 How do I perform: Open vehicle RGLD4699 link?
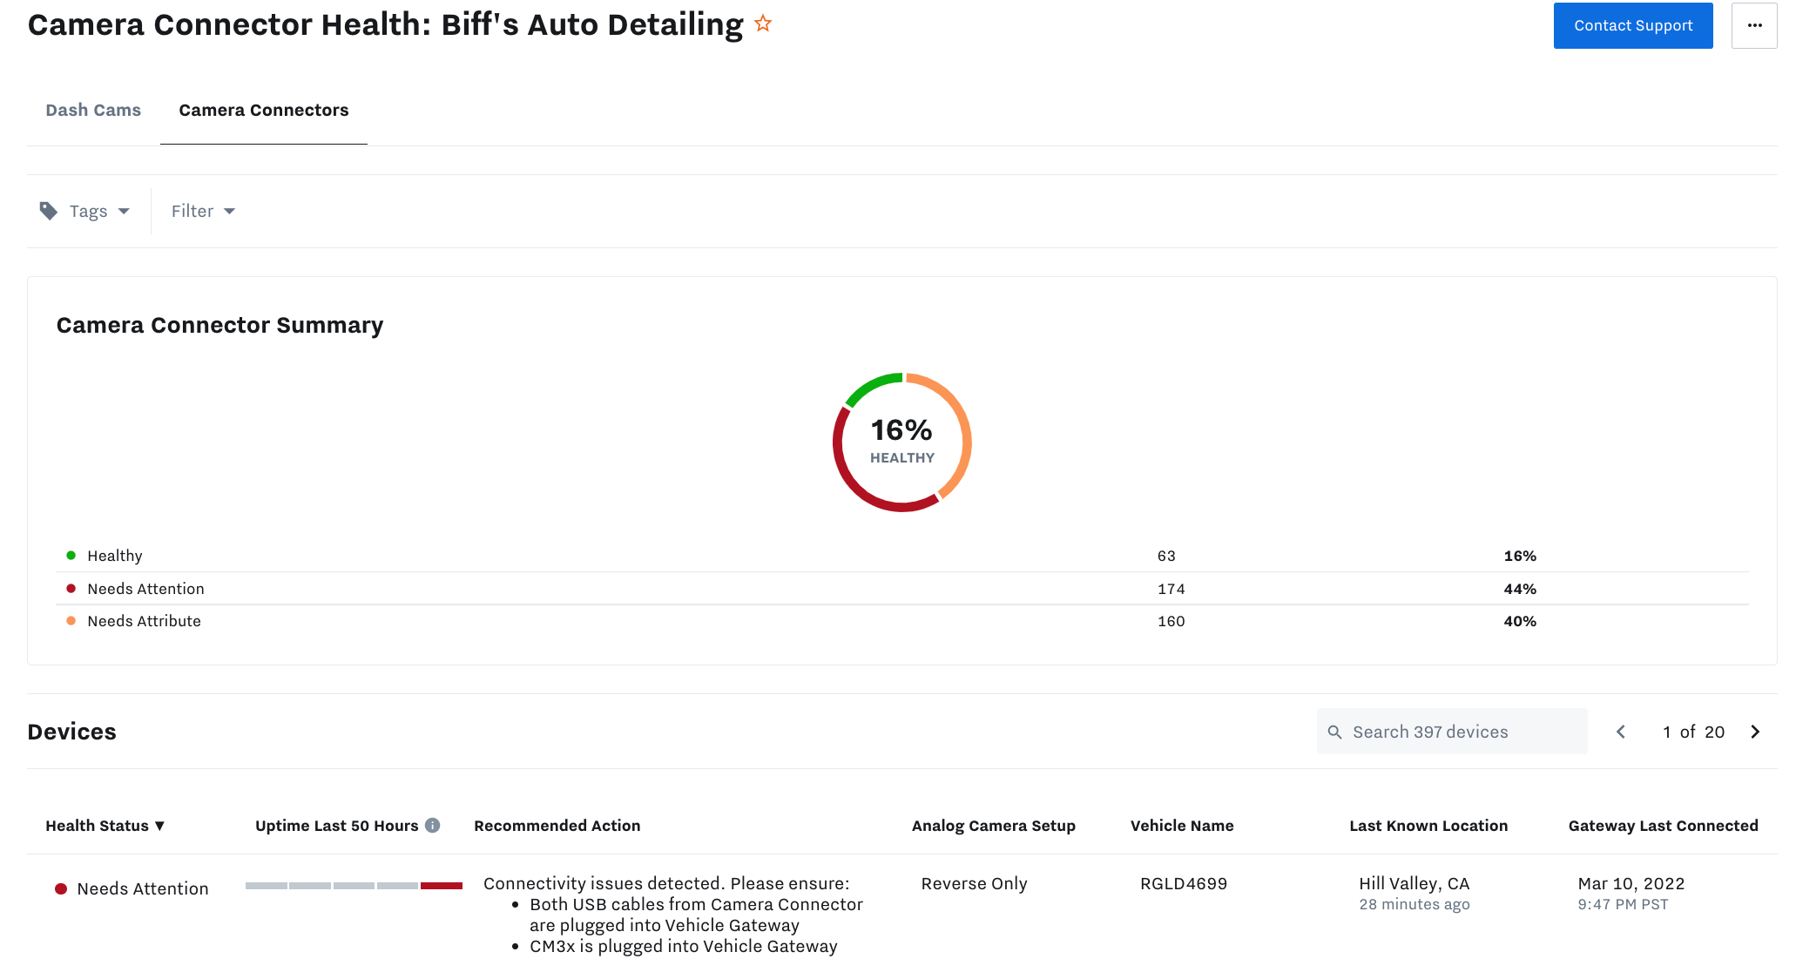[x=1183, y=884]
